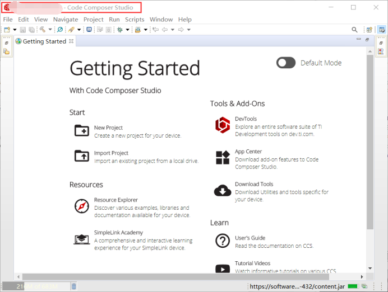Open the User's Guide link

coord(250,238)
